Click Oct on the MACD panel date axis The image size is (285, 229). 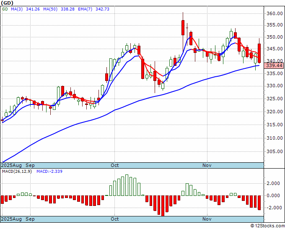(115, 219)
